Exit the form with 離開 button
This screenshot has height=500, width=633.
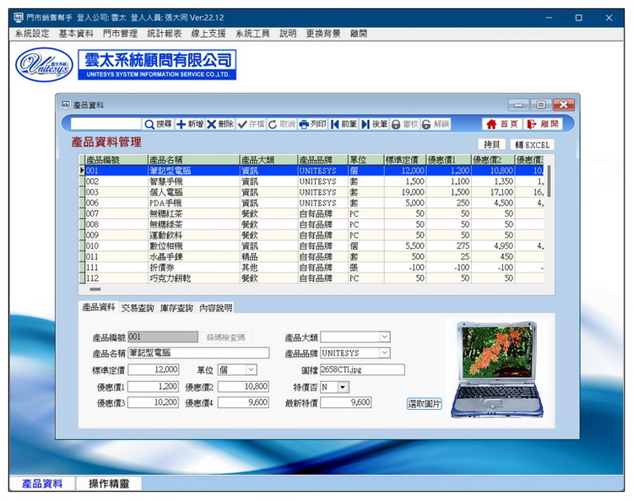pyautogui.click(x=543, y=124)
